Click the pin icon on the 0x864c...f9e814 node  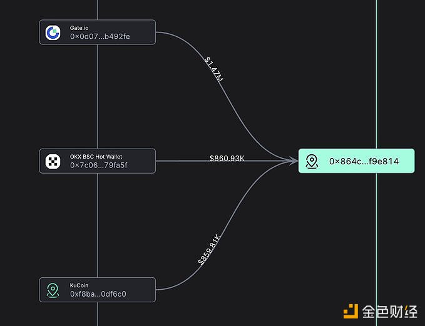tap(312, 161)
